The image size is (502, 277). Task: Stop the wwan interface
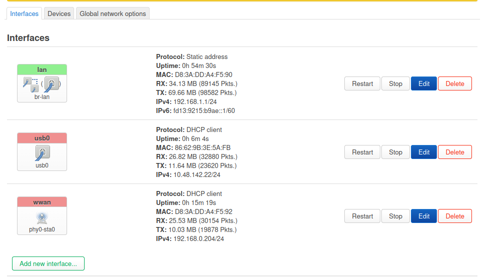pos(395,216)
